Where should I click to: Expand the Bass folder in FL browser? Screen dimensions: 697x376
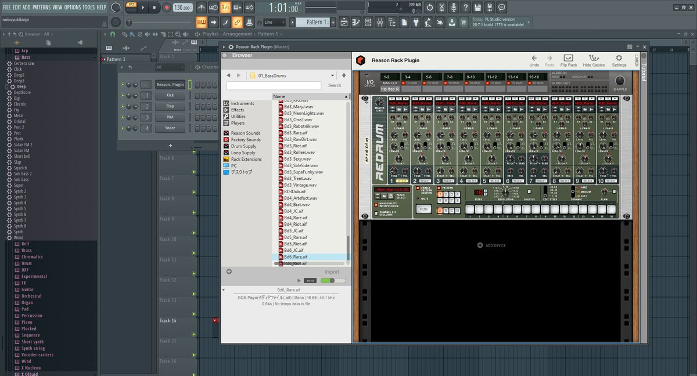26,57
